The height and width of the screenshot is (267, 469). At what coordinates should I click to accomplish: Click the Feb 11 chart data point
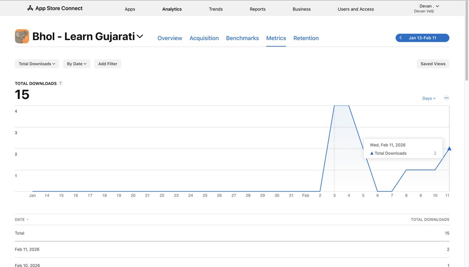(x=449, y=149)
